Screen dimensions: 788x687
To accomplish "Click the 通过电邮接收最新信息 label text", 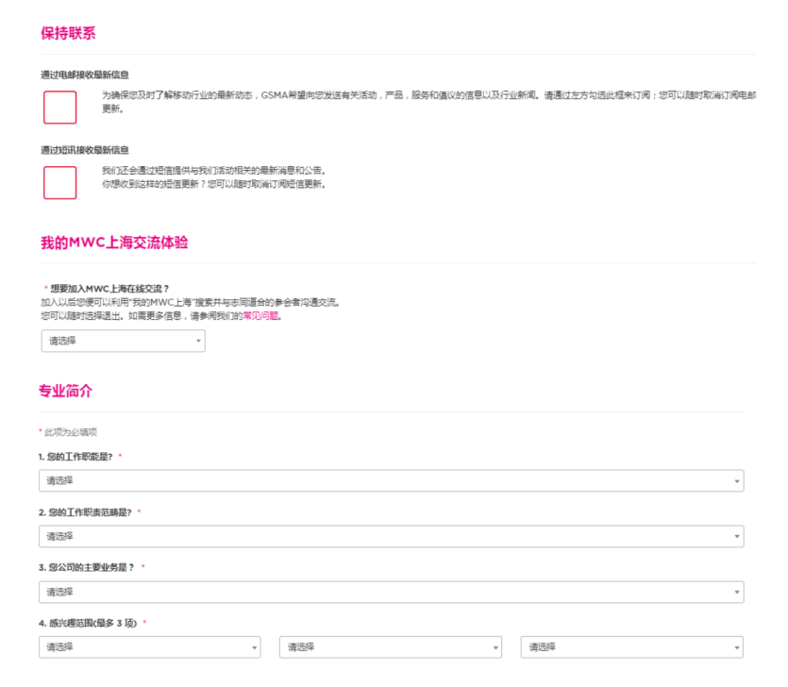I will tap(84, 74).
